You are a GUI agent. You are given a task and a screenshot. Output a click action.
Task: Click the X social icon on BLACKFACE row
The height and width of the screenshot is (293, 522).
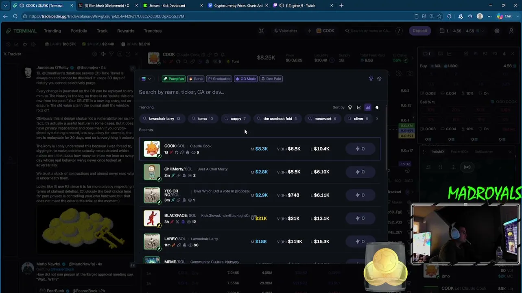coord(177,222)
